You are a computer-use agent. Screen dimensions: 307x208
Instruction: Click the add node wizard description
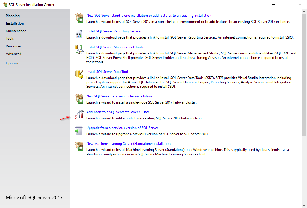point(145,118)
